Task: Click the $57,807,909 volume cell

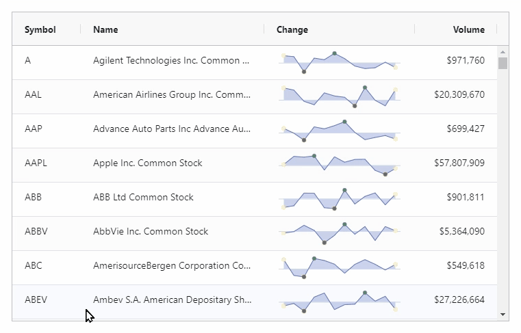Action: 459,163
